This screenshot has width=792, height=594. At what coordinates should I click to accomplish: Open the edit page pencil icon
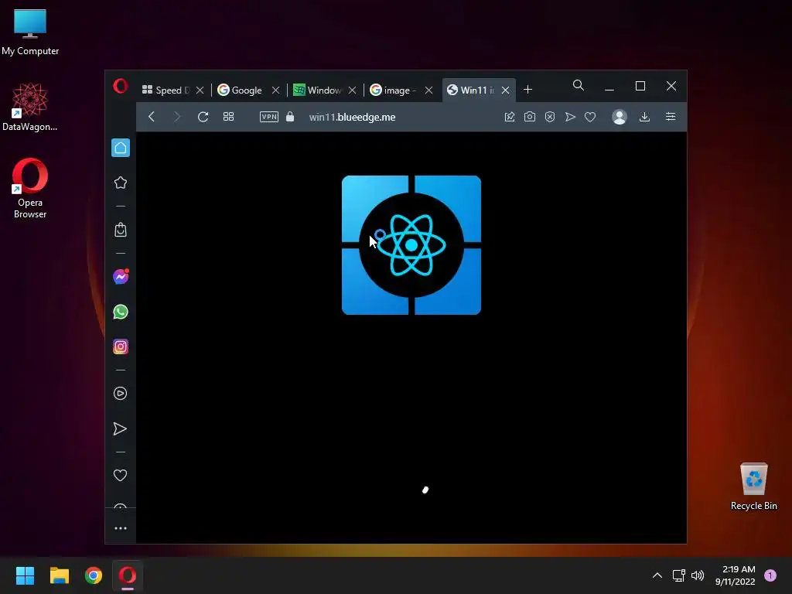pos(510,117)
